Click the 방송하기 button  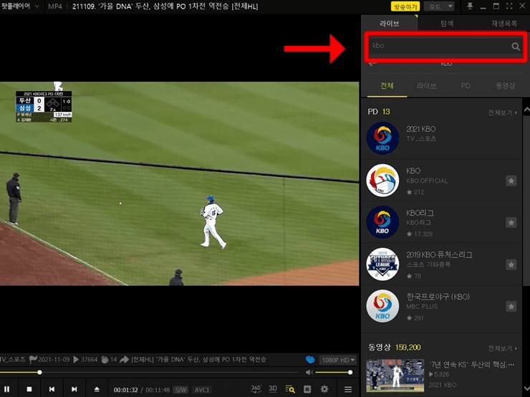pos(405,6)
